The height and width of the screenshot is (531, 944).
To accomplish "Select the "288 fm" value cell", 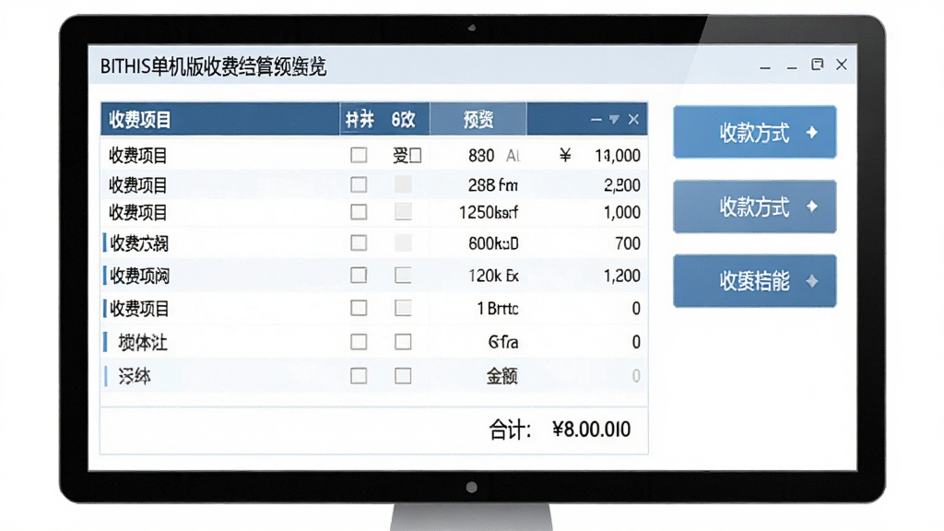I will tap(493, 184).
